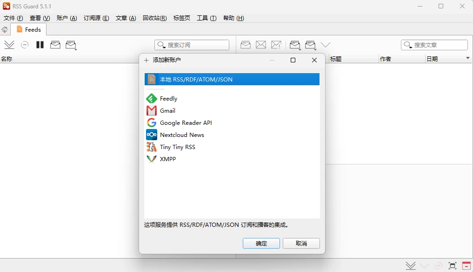
Task: Open first article envelope dropdown in toolbar
Action: point(295,45)
